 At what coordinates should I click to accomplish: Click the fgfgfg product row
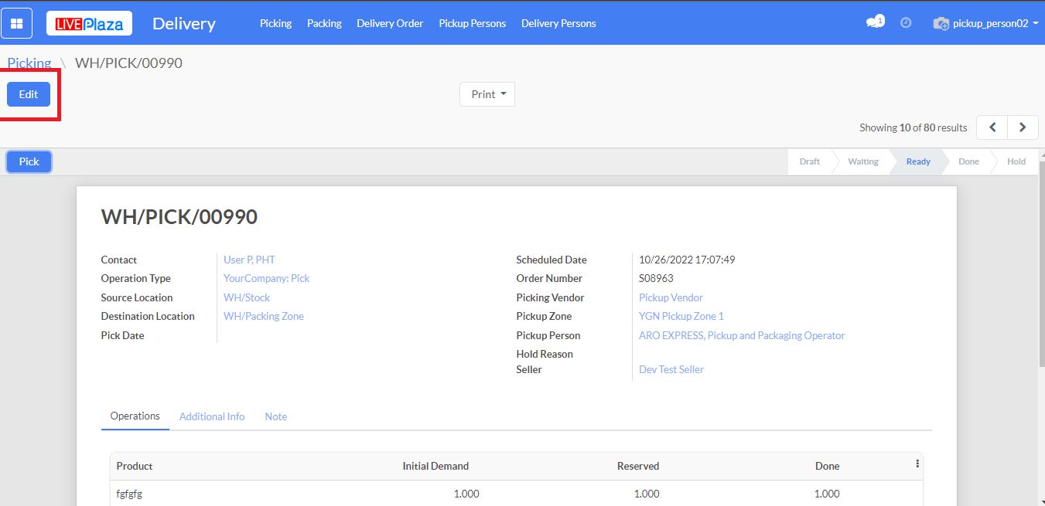tap(516, 494)
